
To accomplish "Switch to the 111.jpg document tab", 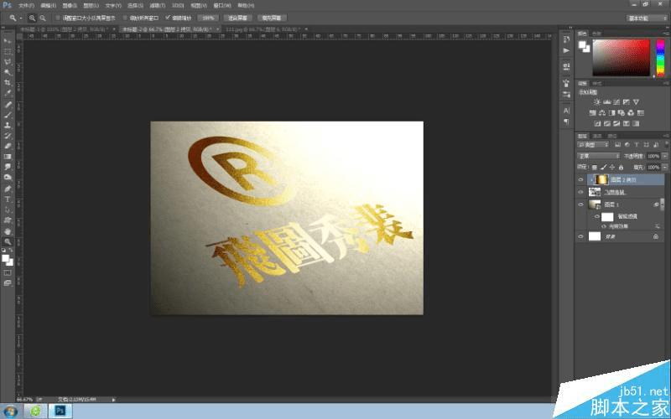I will click(263, 29).
